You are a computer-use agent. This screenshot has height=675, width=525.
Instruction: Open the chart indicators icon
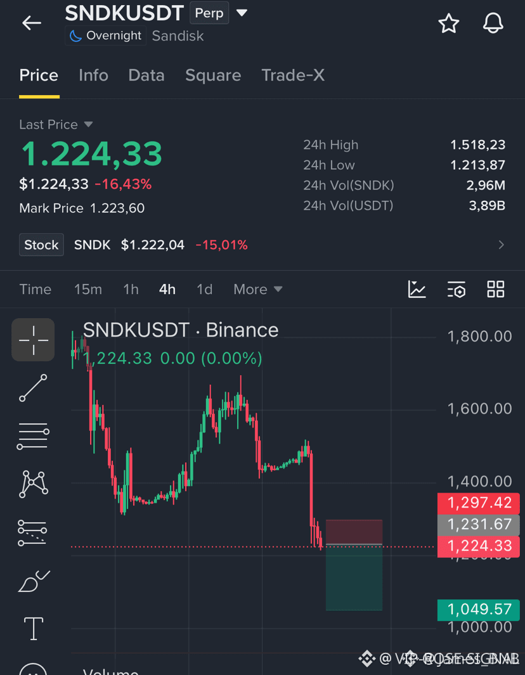coord(417,289)
